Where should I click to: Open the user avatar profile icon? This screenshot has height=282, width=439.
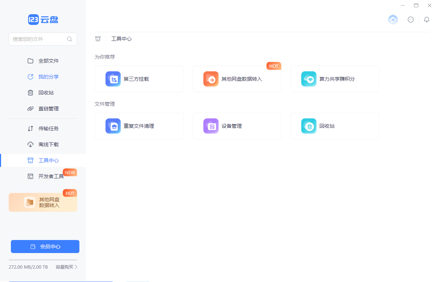(393, 20)
